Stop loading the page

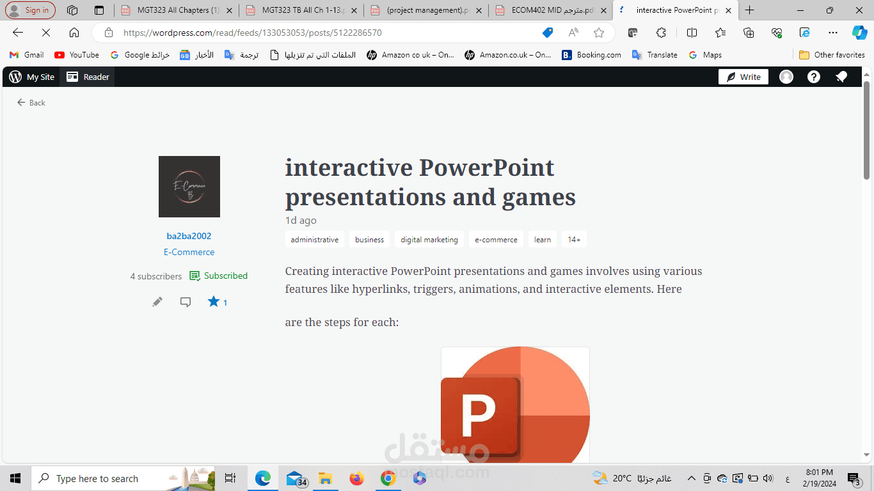(46, 33)
